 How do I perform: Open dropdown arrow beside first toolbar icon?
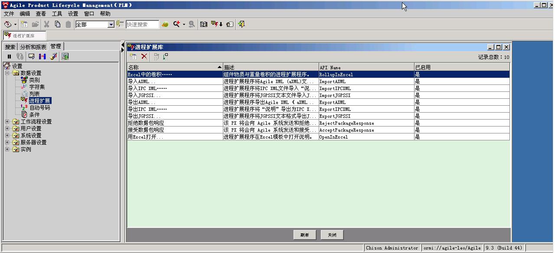[15, 25]
